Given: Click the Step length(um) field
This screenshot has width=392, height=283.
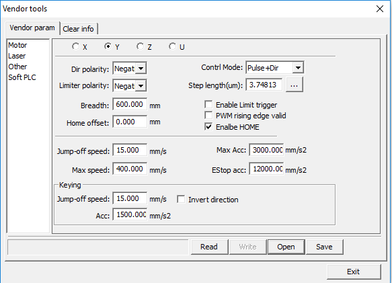Looking at the screenshot, I should [264, 85].
